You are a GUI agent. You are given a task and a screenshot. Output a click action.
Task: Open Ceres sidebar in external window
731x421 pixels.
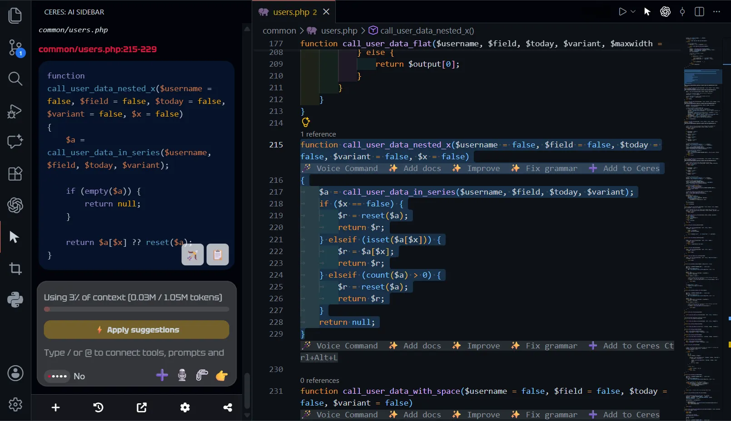click(142, 407)
